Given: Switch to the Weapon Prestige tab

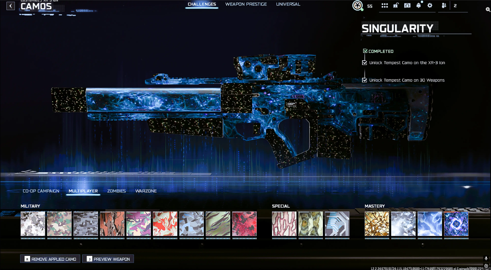Looking at the screenshot, I should tap(246, 4).
